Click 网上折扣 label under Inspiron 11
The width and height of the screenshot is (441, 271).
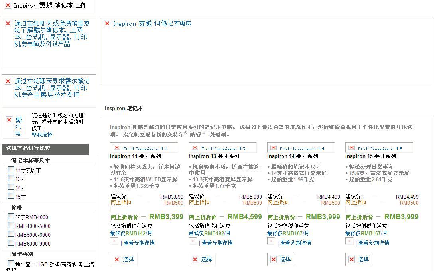click(x=121, y=202)
